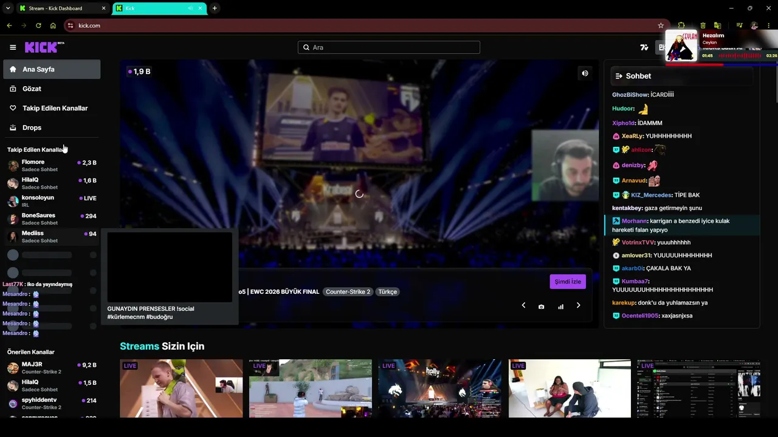Open the media control playlist icon
The image size is (778, 437).
[739, 25]
